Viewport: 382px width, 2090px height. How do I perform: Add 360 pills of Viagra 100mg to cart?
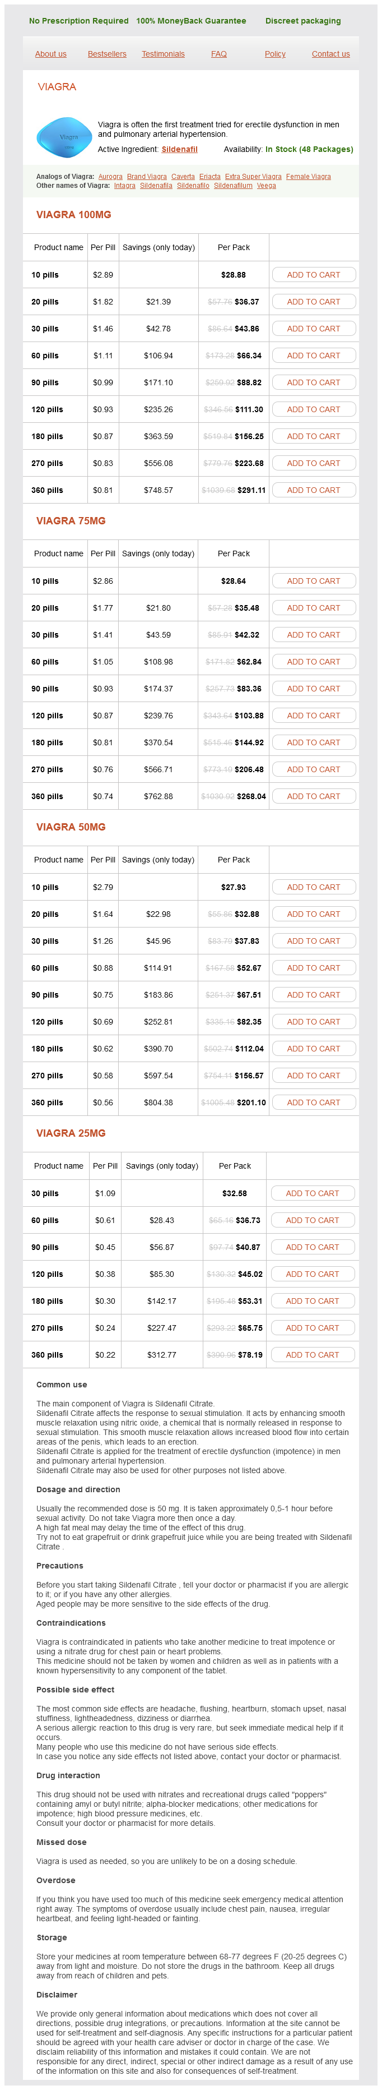pos(313,490)
